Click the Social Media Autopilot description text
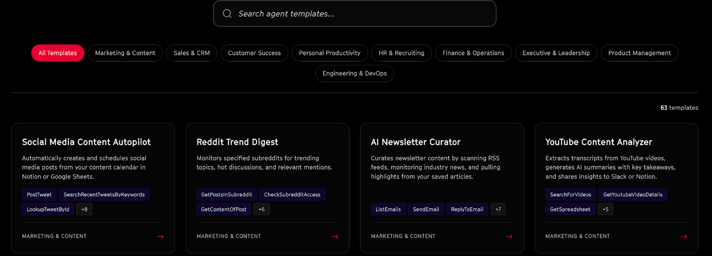 click(x=84, y=168)
